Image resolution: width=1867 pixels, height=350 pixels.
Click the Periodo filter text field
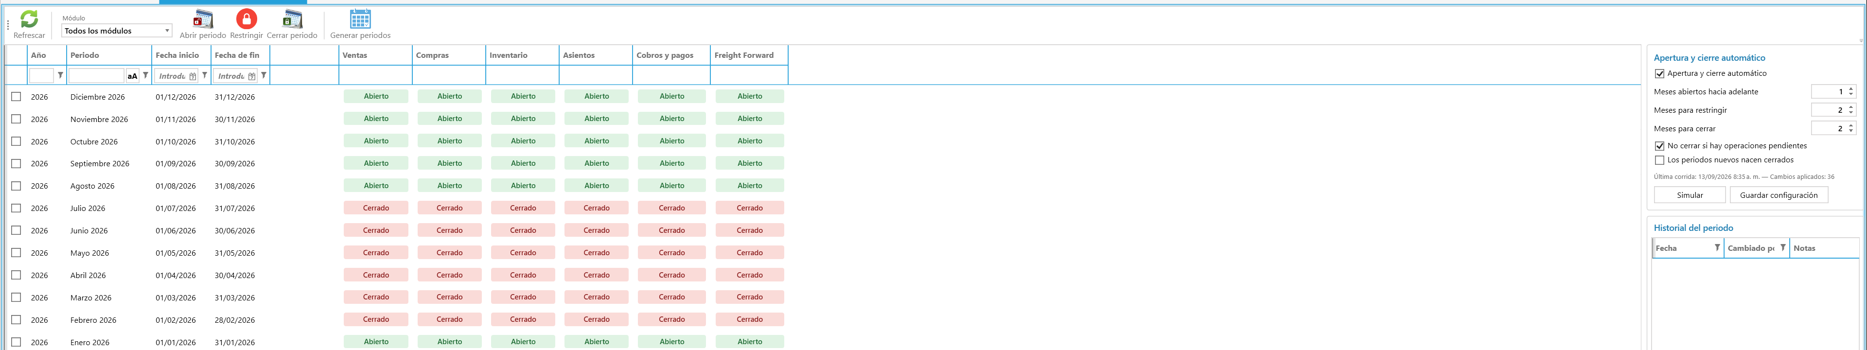point(96,75)
